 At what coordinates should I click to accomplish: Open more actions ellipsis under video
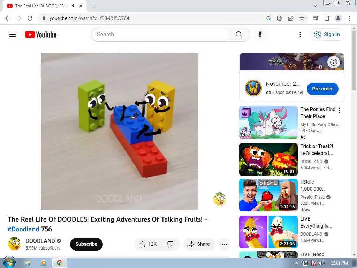[x=225, y=244]
